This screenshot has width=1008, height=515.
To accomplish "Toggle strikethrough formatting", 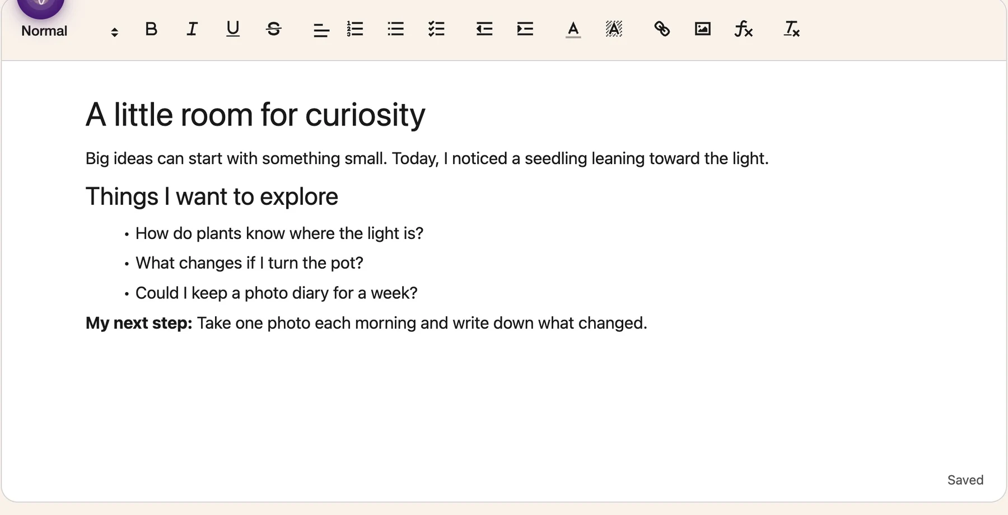I will click(x=274, y=29).
